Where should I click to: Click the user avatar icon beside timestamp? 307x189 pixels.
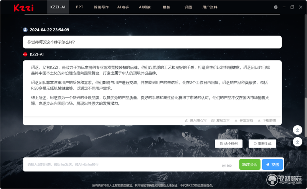point(25,30)
